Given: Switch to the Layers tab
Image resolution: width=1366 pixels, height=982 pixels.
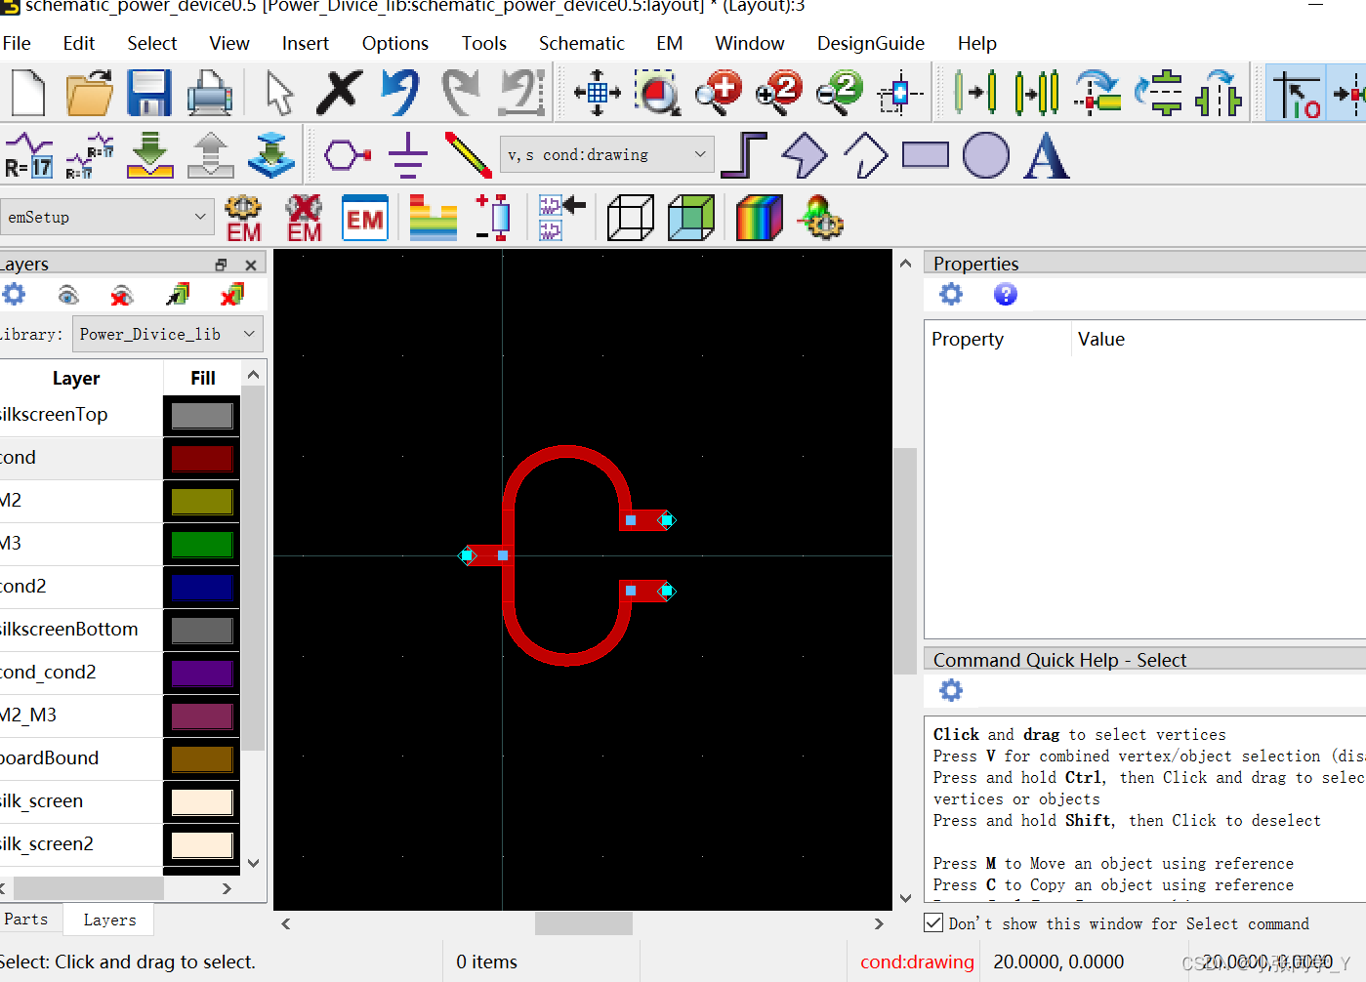Looking at the screenshot, I should [109, 920].
